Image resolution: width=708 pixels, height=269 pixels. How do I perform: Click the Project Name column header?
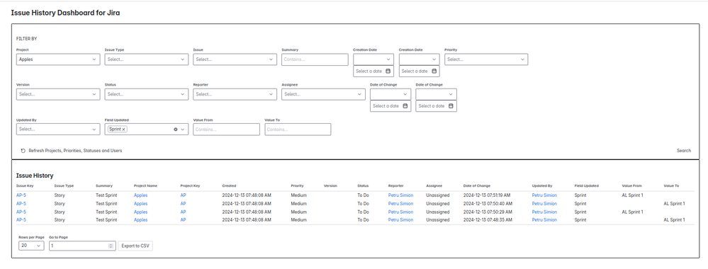[x=145, y=185]
